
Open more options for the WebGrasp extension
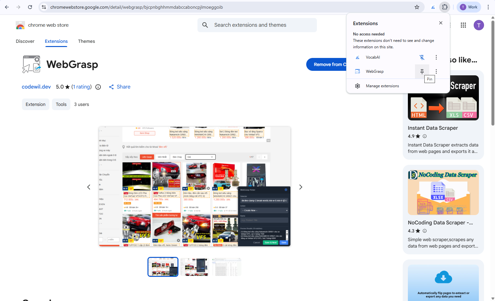coord(436,71)
